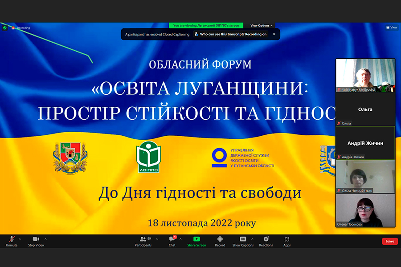Viewport: 401px width, 267px height.
Task: Stop Video with the camera icon
Action: point(36,242)
